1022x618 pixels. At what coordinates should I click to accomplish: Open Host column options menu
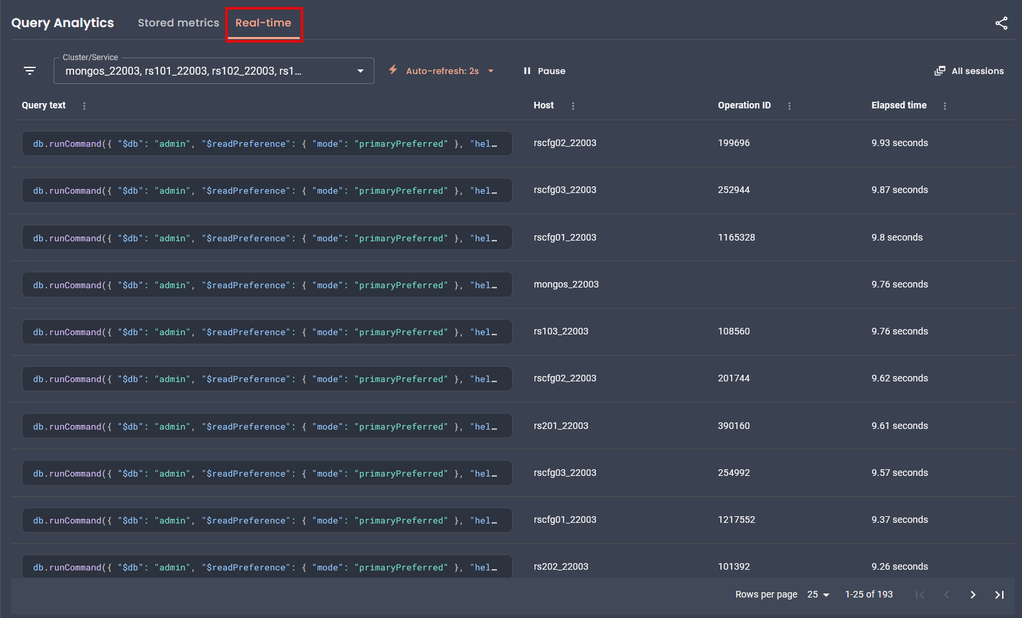tap(573, 106)
